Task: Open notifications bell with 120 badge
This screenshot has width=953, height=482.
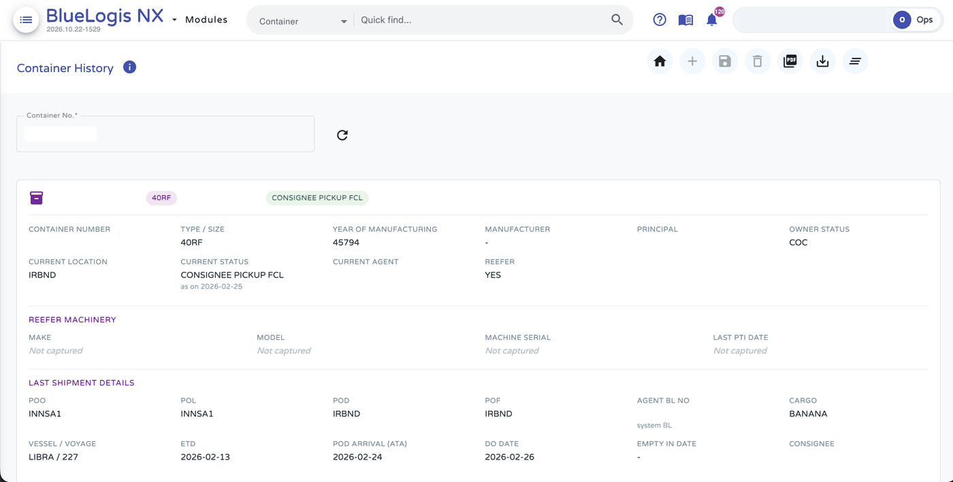Action: click(x=712, y=19)
